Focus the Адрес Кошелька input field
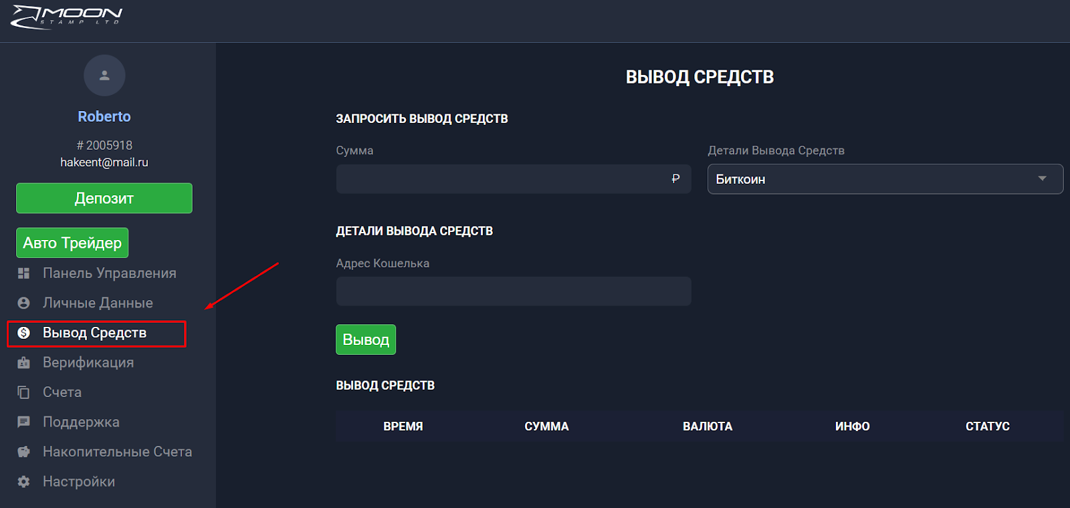 coord(514,291)
